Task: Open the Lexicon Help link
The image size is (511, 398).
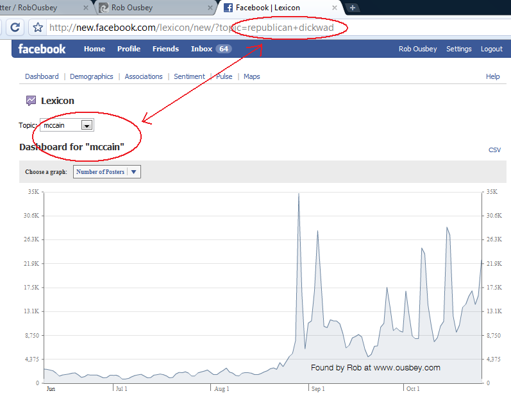Action: point(492,76)
